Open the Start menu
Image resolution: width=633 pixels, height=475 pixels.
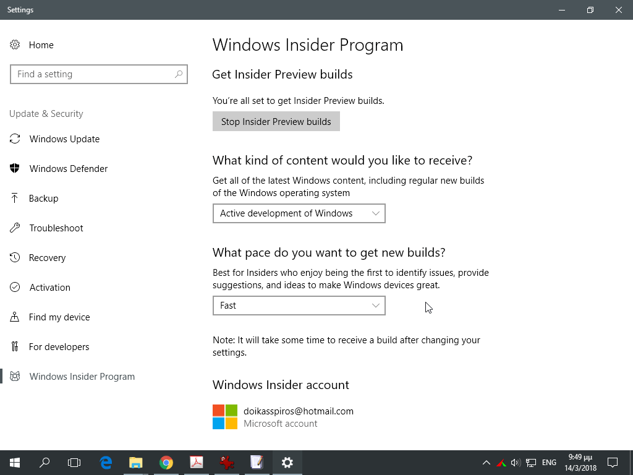click(x=15, y=463)
